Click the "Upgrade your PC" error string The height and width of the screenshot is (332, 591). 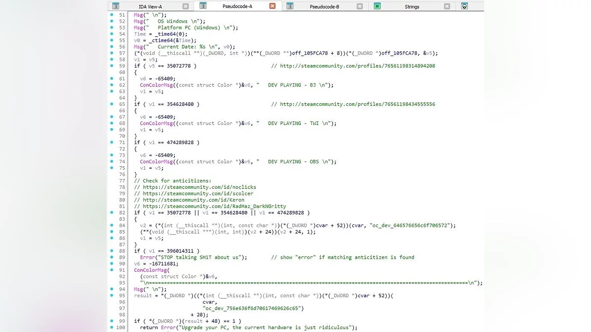tap(264, 328)
